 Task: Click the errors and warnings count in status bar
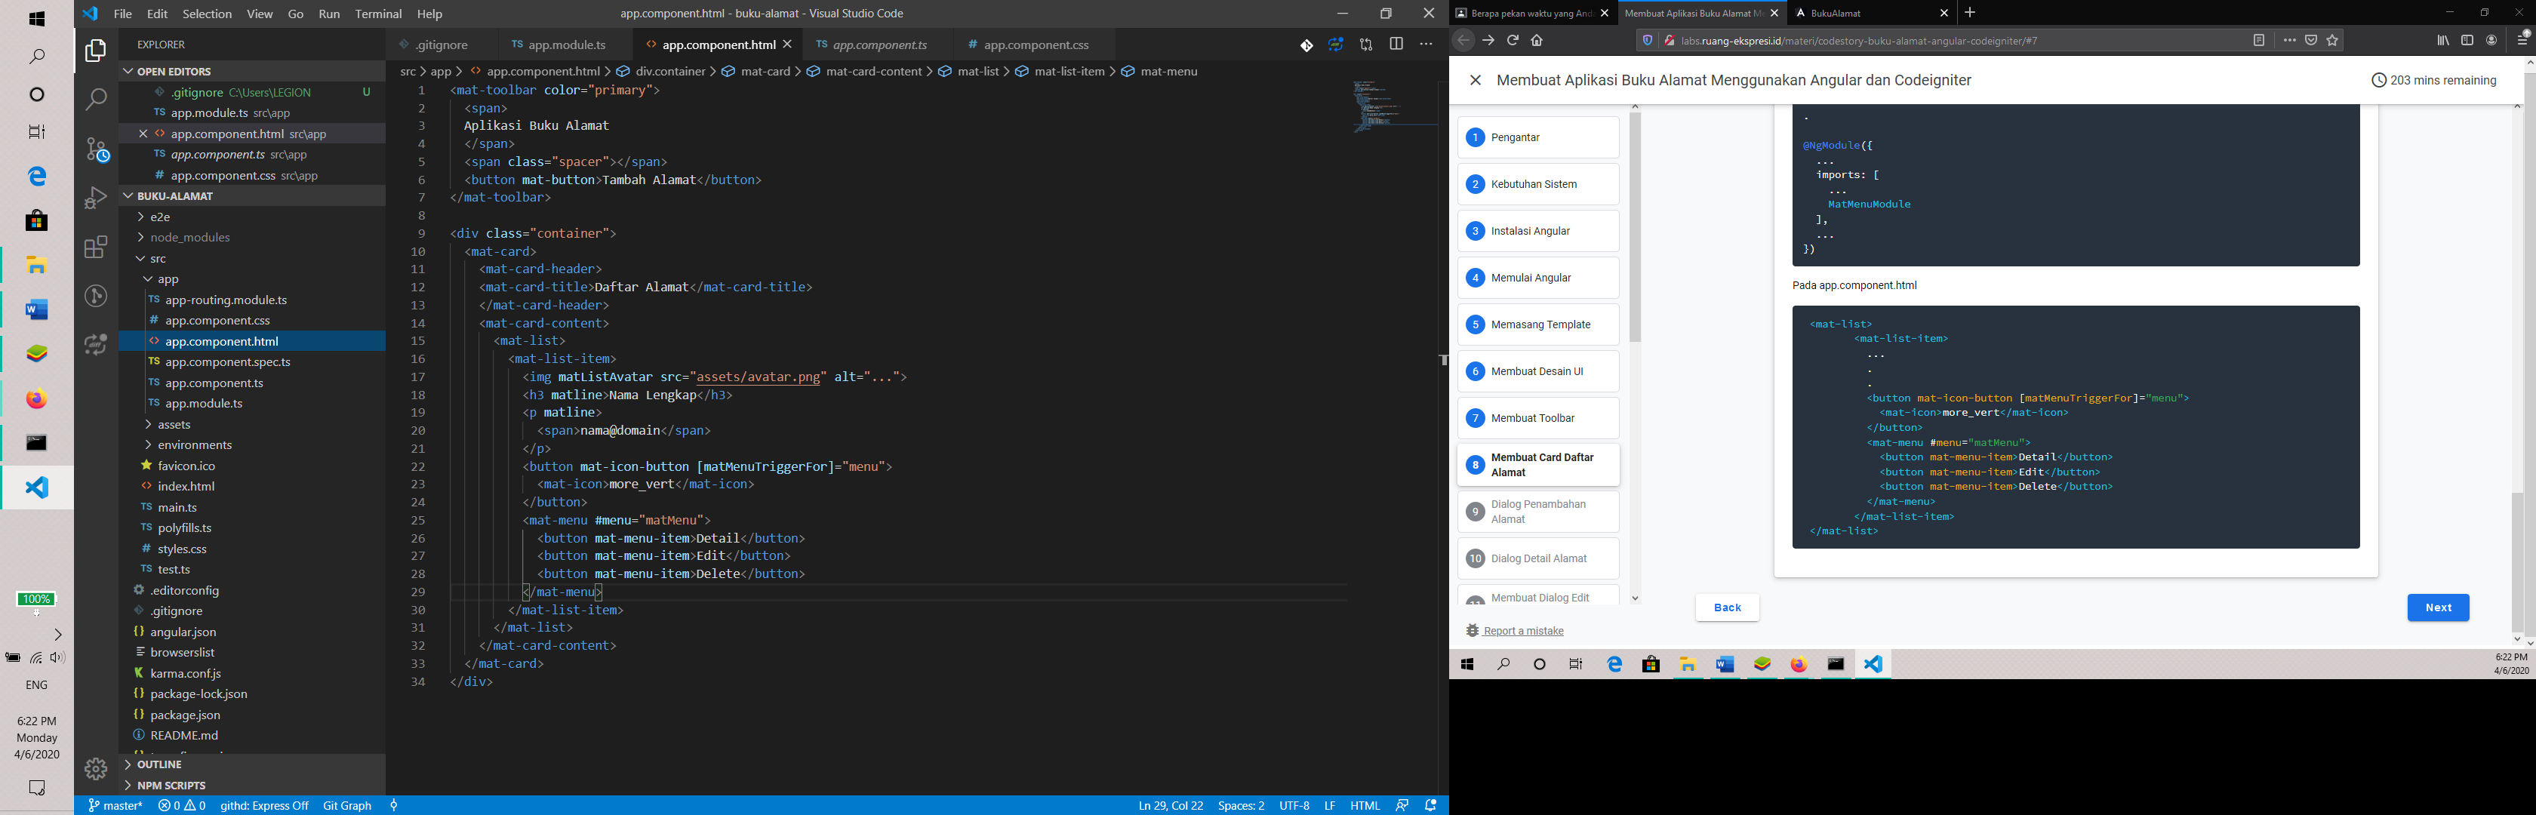[182, 805]
